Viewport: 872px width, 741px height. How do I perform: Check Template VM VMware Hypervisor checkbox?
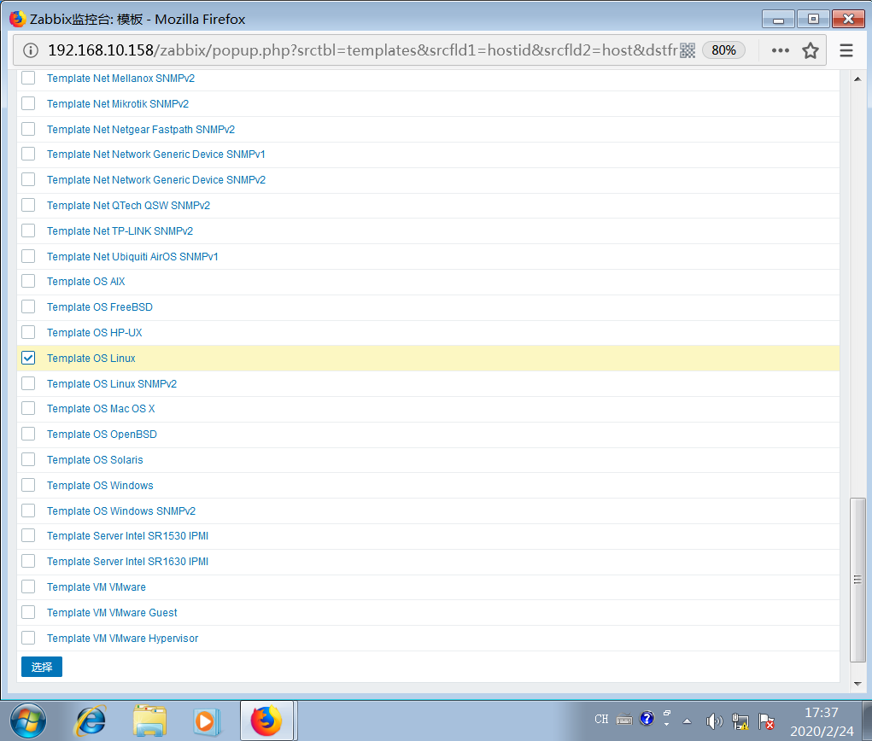[28, 639]
